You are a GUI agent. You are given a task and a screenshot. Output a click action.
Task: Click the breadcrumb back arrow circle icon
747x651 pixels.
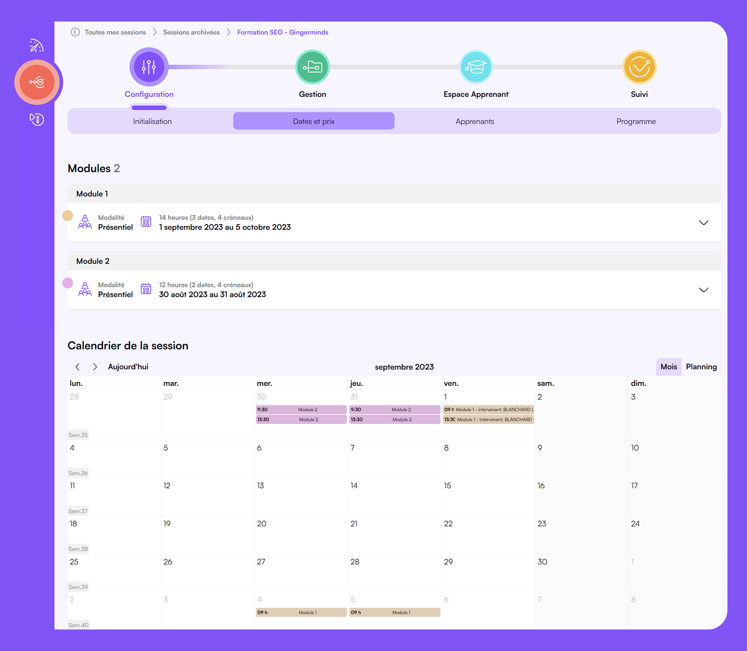[x=75, y=32]
